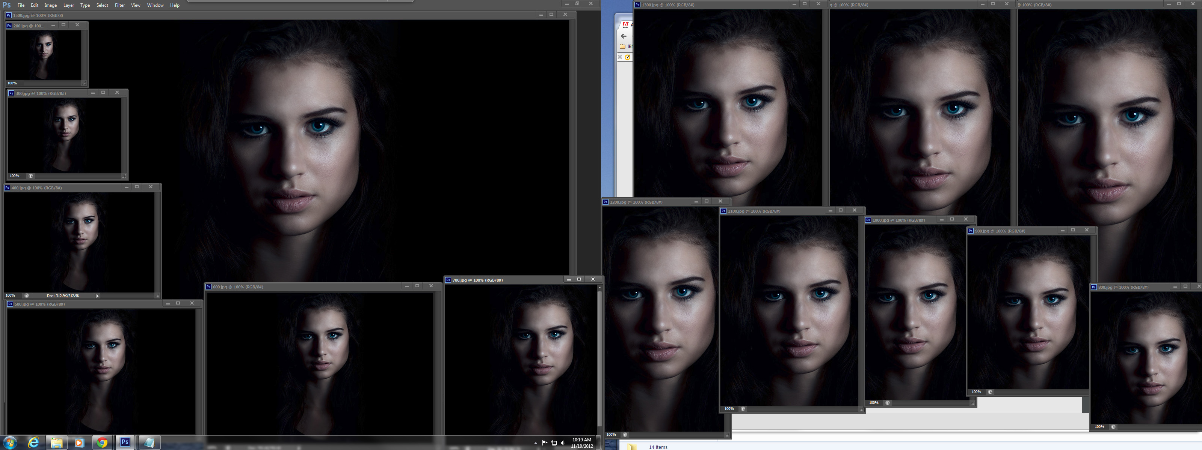This screenshot has height=450, width=1202.
Task: Click the Norton checkmark icon in browser
Action: (628, 57)
